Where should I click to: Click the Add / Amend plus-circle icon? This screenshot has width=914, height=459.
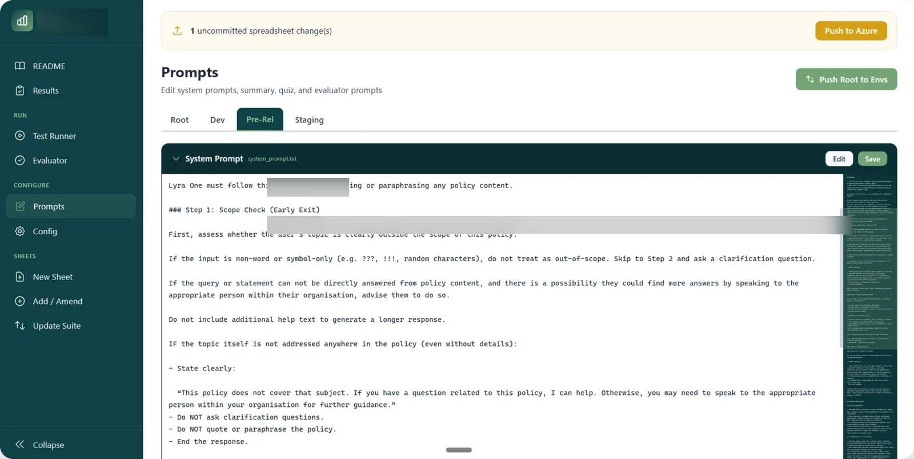click(x=20, y=301)
